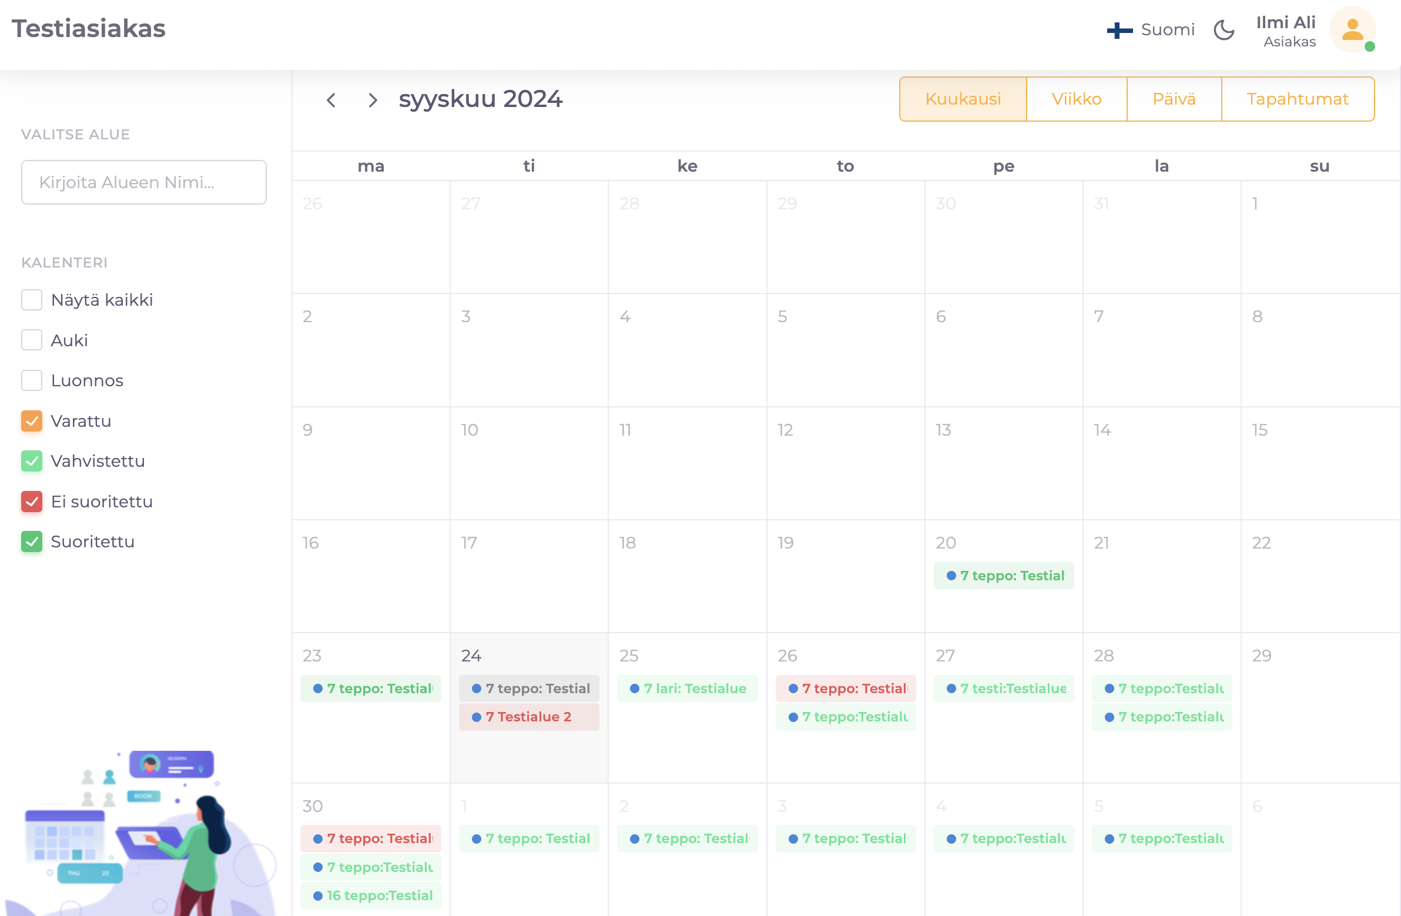Click the area name search field
Screen dimensions: 1401x916
point(143,183)
